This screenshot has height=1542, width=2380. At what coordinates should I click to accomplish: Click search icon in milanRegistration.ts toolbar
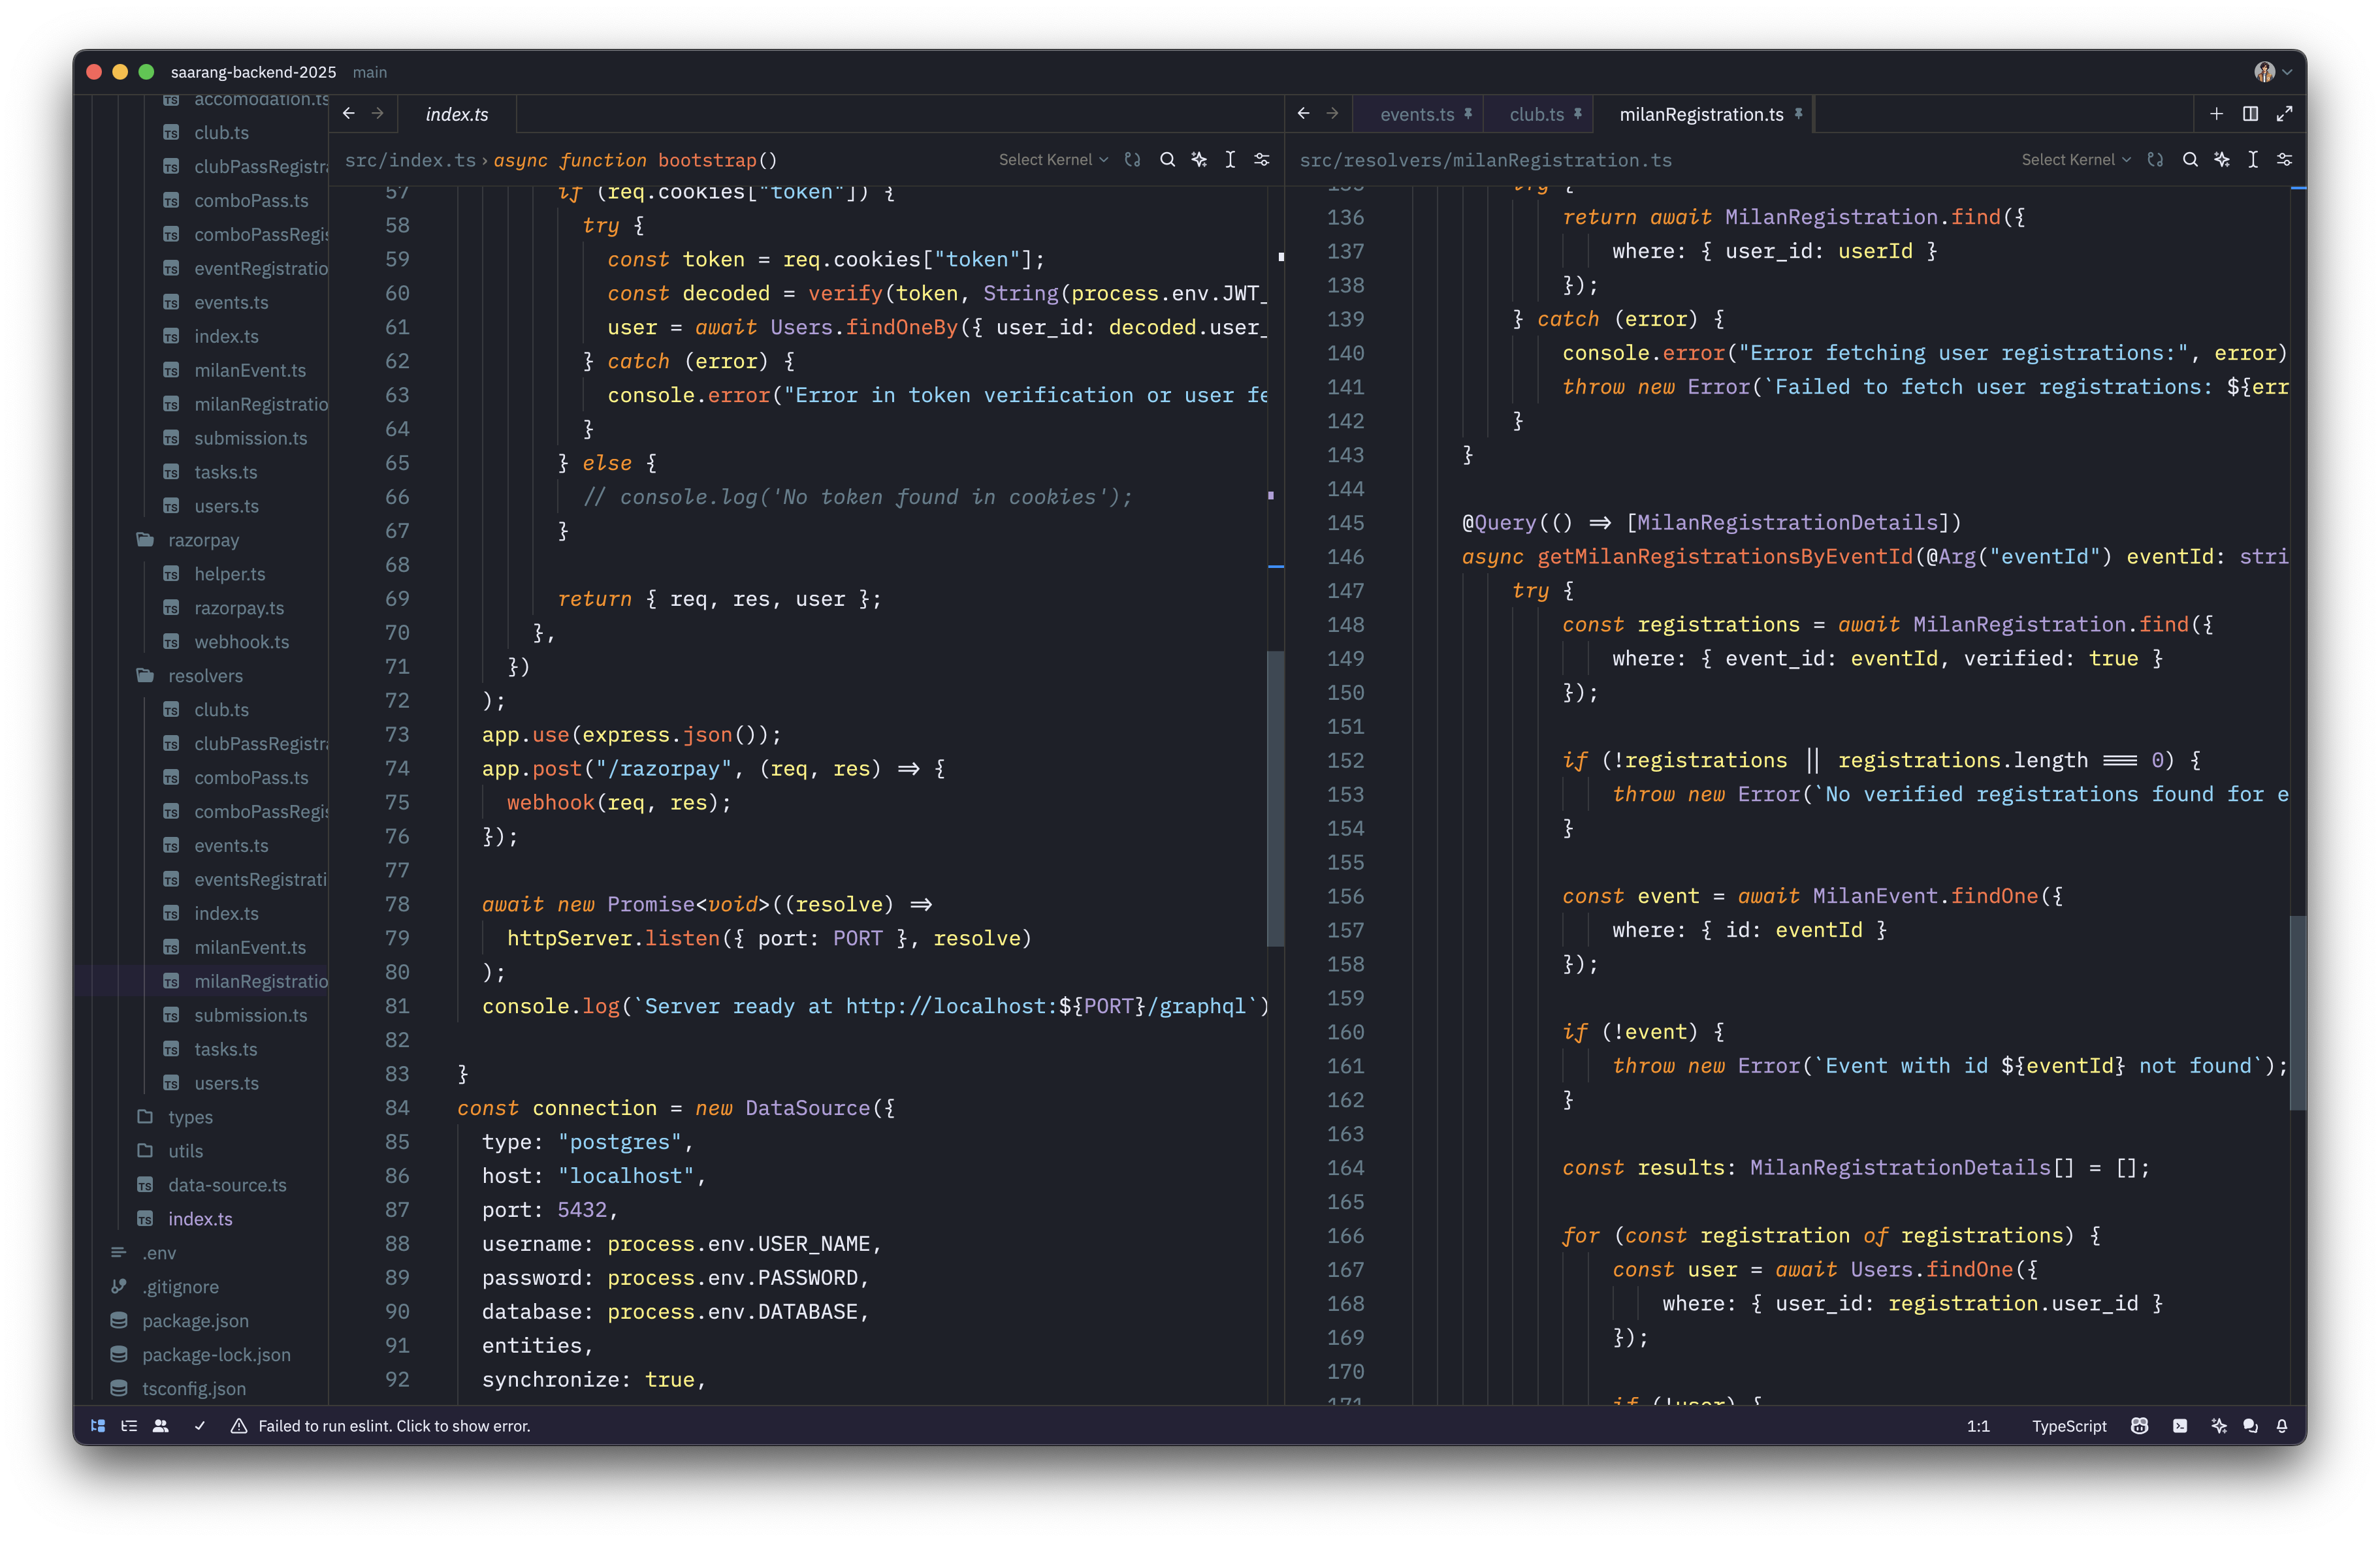[x=2190, y=160]
